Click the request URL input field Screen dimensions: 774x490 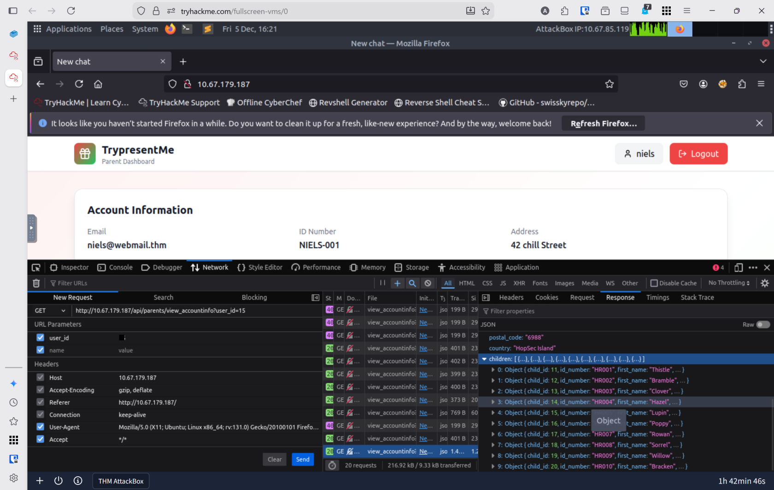tap(196, 311)
